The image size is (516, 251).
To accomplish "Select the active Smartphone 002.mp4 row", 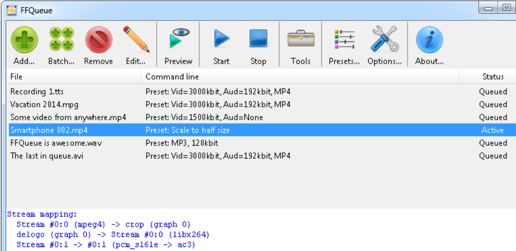I will coord(49,130).
